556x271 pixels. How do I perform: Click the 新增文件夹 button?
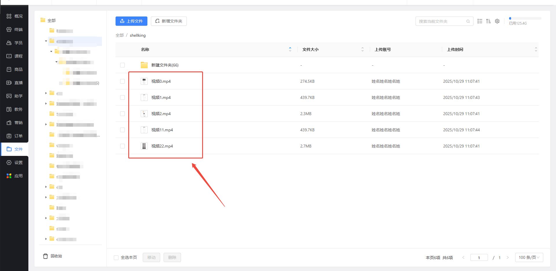[169, 21]
